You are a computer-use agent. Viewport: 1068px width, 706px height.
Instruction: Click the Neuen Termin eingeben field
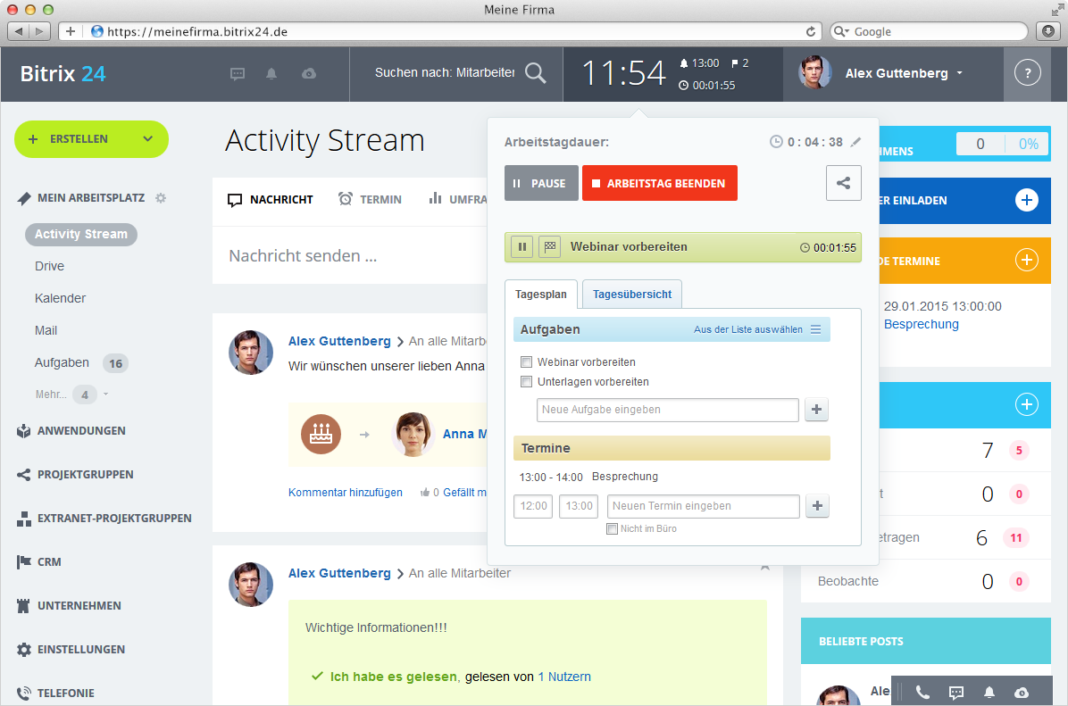703,507
